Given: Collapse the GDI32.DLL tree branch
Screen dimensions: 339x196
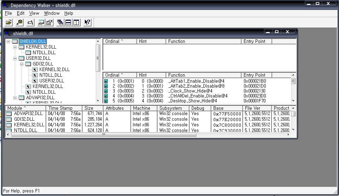Looking at the screenshot, I should tap(21, 64).
